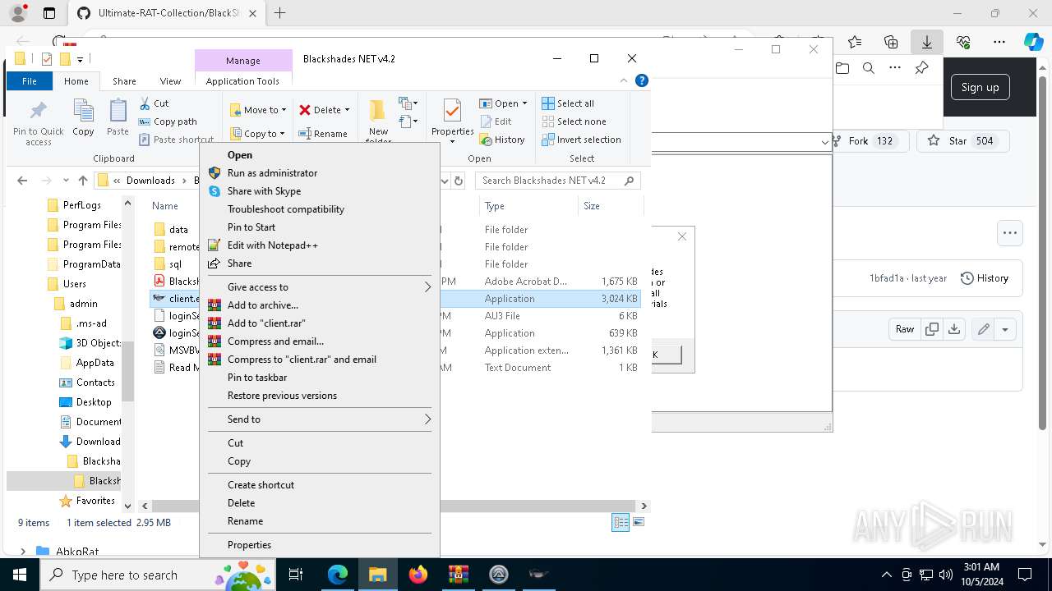This screenshot has height=591, width=1052.
Task: Refresh the explorer folder view
Action: click(459, 181)
